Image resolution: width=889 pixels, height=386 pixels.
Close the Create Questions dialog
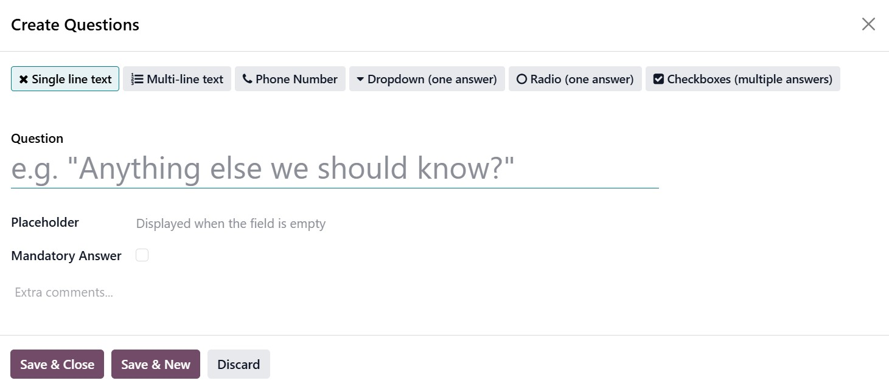click(x=868, y=24)
